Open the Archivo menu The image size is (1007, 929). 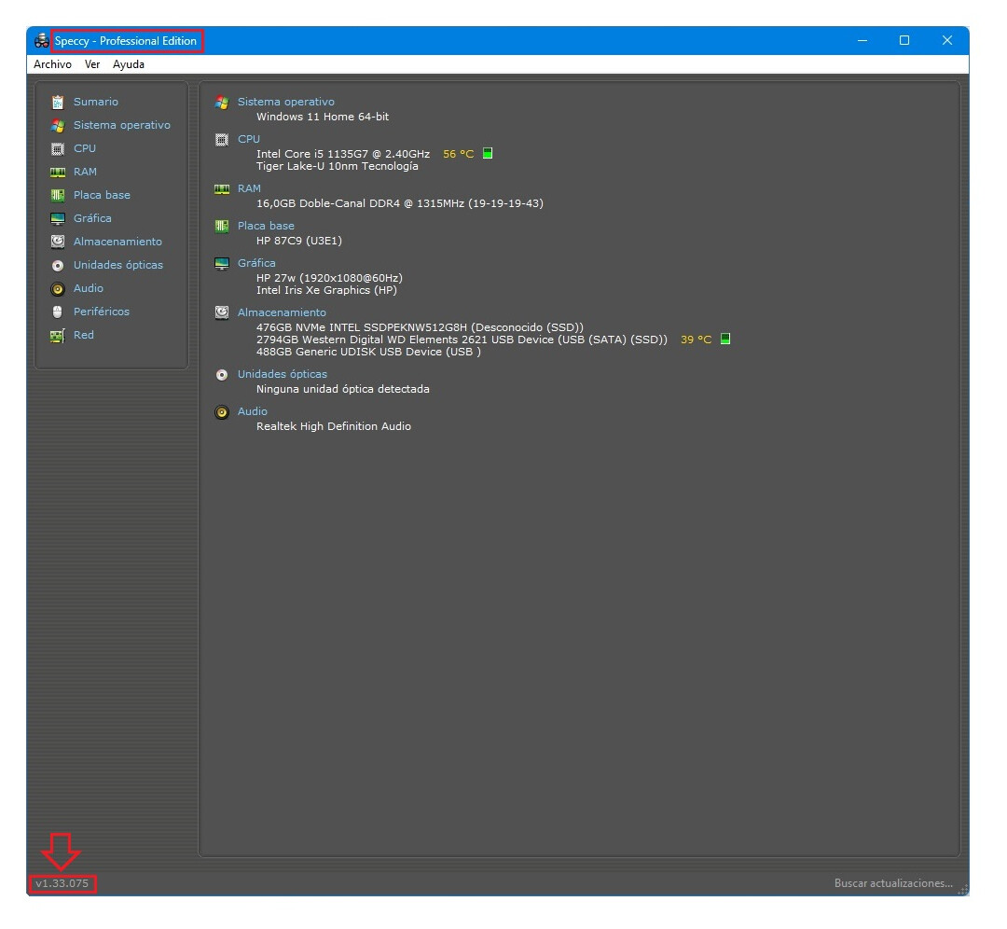[x=52, y=64]
